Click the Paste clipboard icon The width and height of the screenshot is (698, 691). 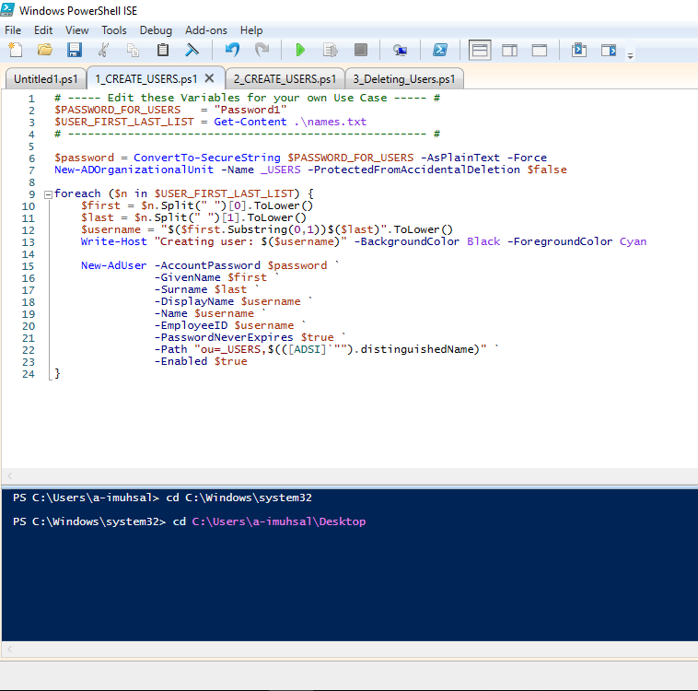coord(163,50)
